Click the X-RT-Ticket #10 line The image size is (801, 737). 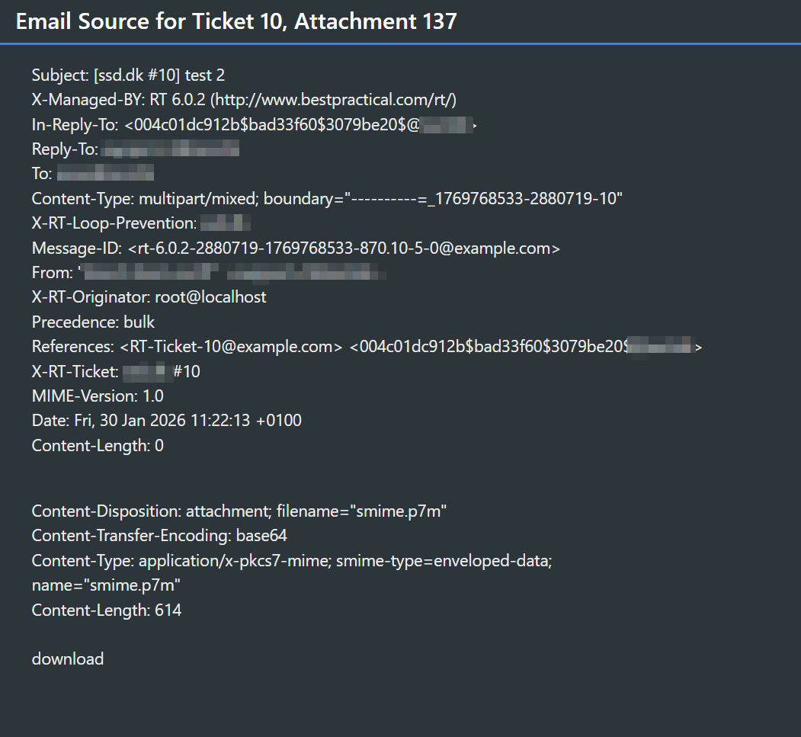116,371
